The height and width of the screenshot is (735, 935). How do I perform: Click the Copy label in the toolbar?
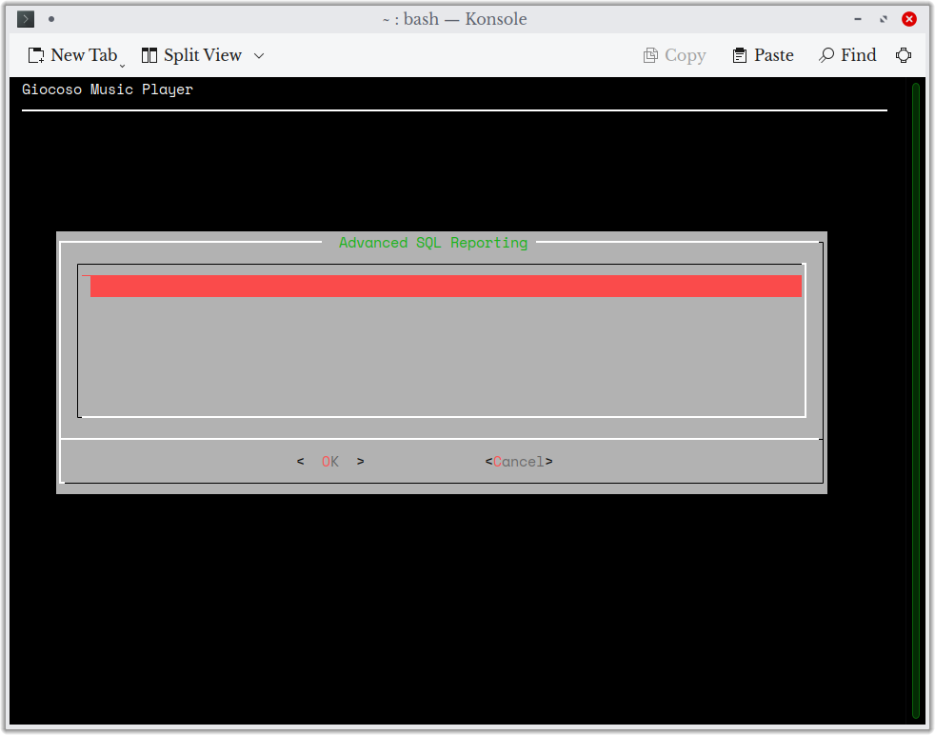[686, 54]
